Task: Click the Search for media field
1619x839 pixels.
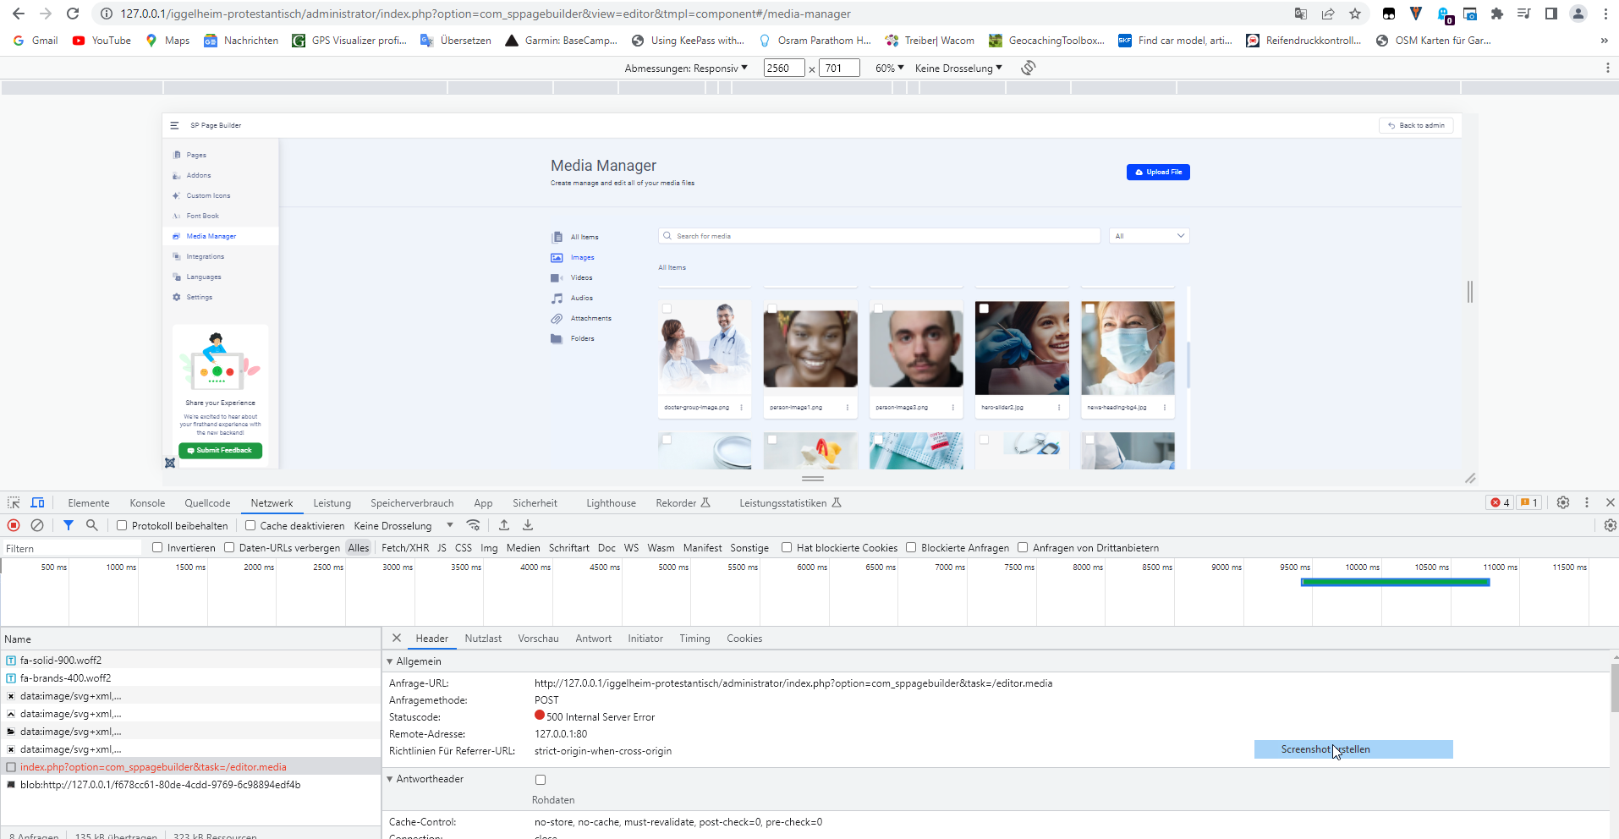Action: tap(879, 236)
